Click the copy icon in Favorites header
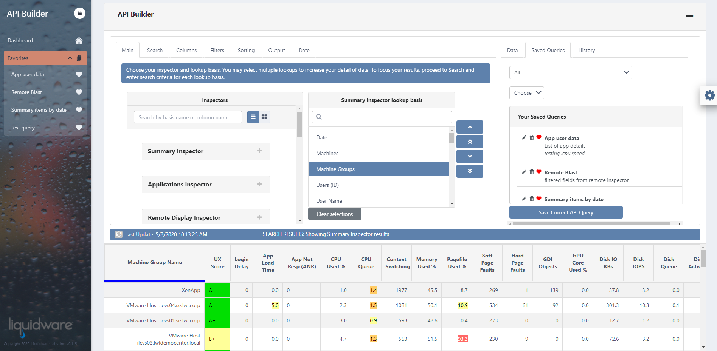The image size is (717, 351). click(x=79, y=58)
